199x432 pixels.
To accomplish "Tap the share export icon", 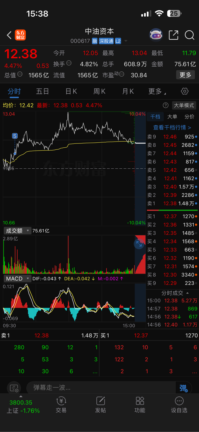I will [x=173, y=35].
